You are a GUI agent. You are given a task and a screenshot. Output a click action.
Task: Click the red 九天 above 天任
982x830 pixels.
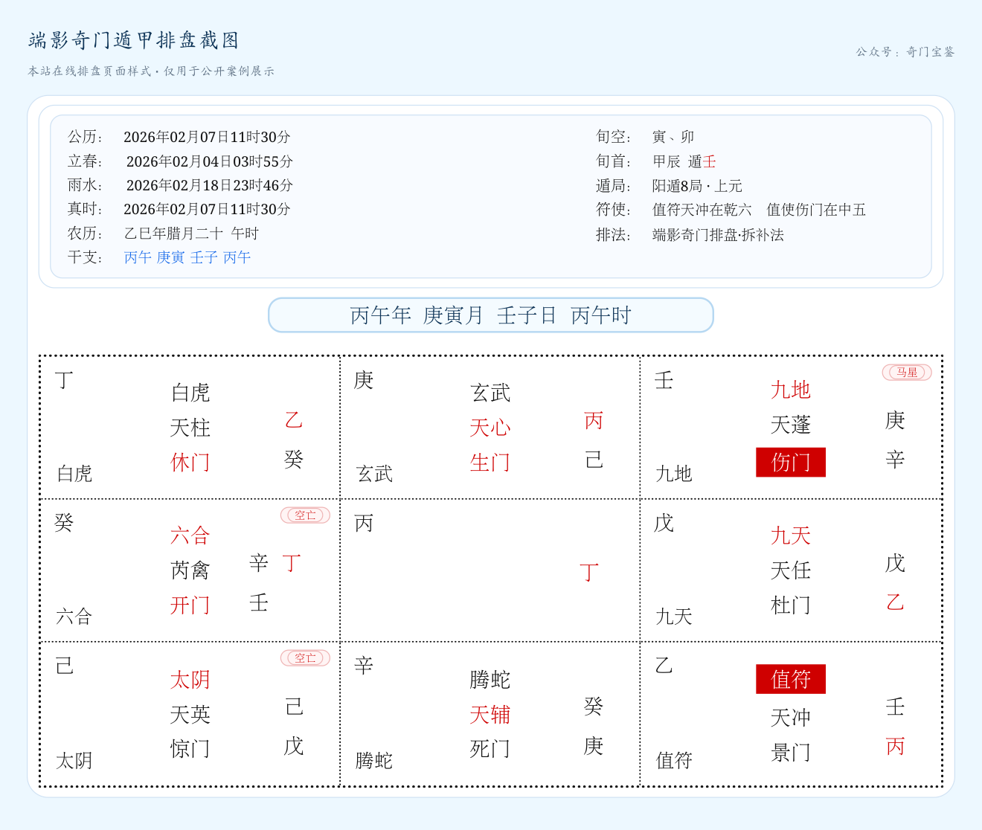791,535
